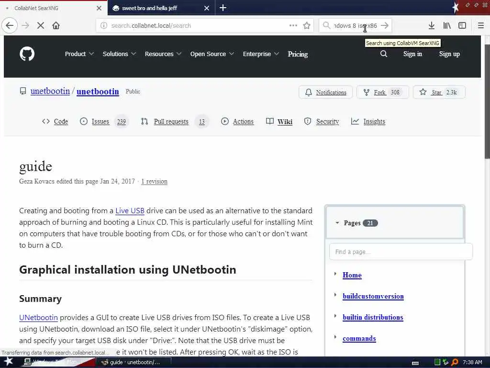The height and width of the screenshot is (368, 490).
Task: Open the Wiki tab
Action: point(279,121)
